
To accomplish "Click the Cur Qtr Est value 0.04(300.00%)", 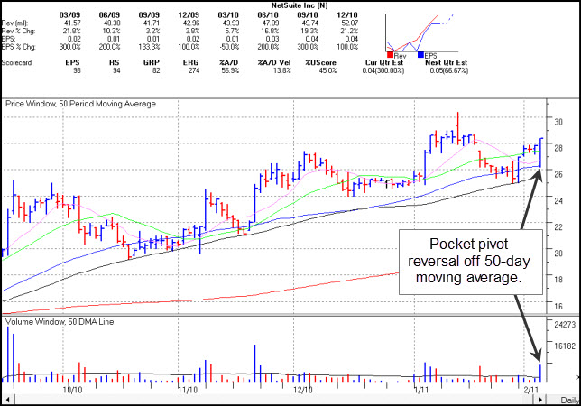I will [383, 70].
